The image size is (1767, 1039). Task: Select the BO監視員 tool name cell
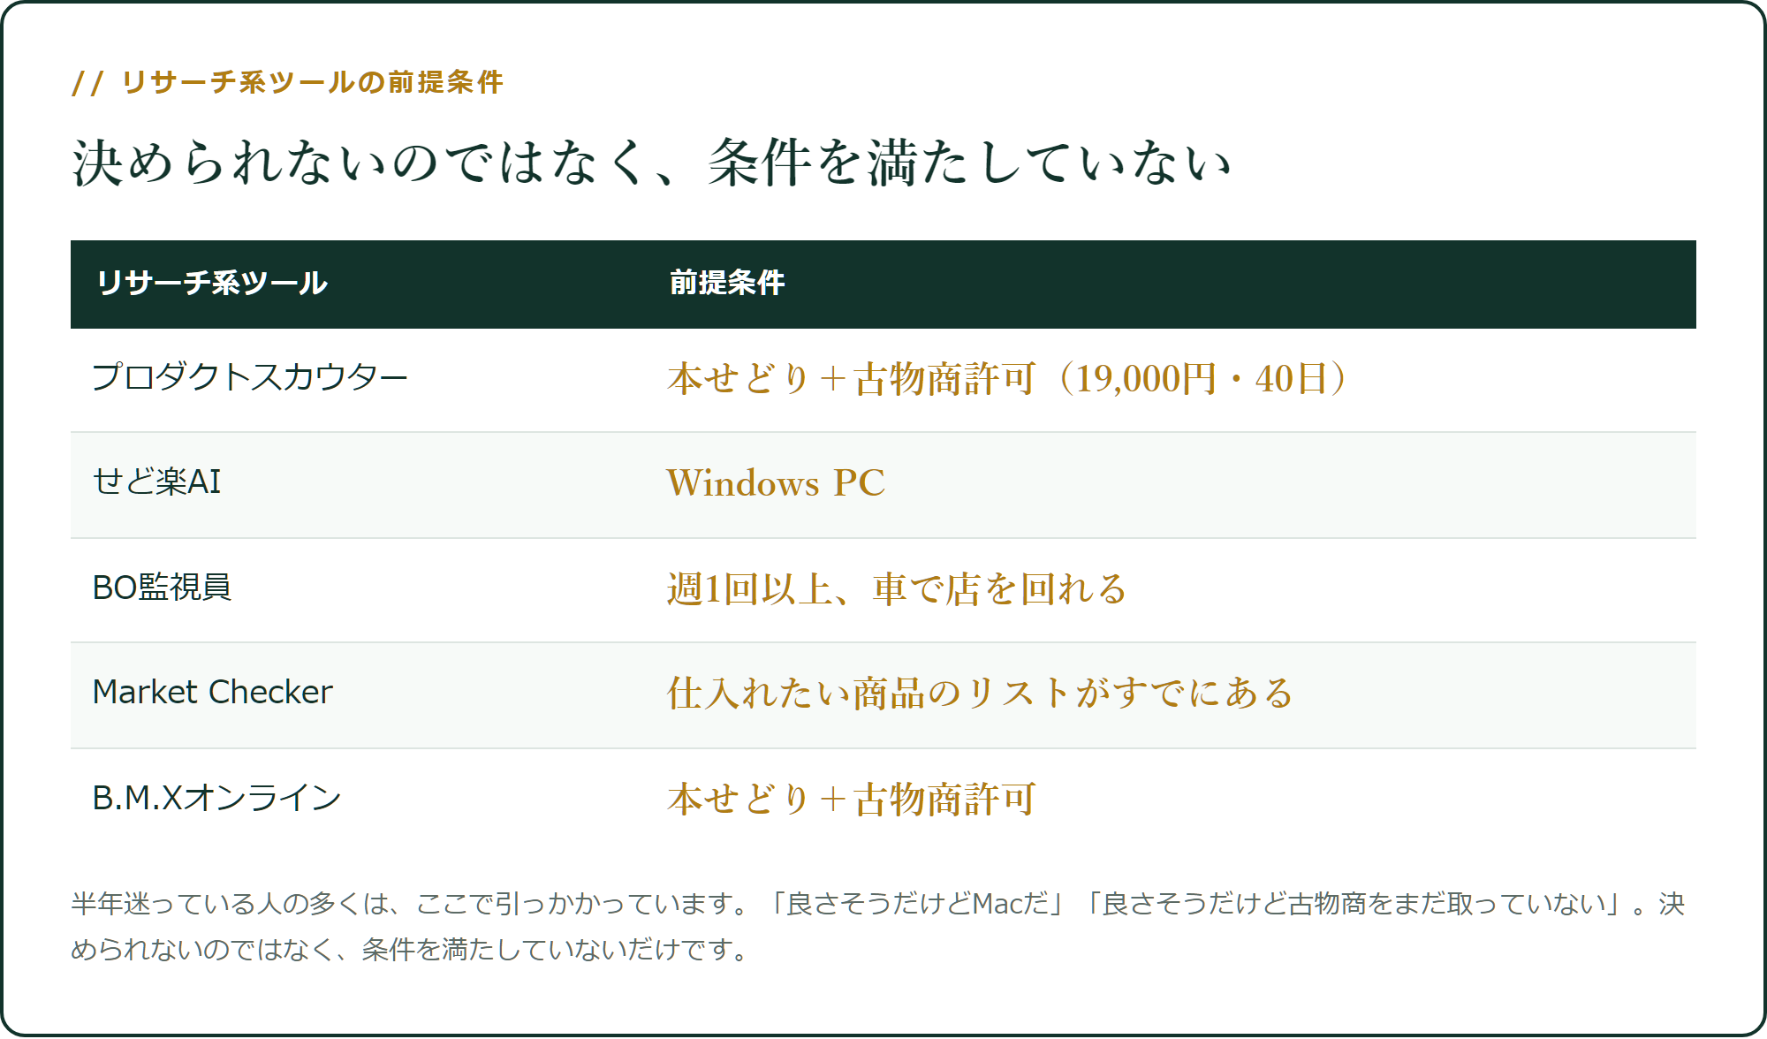point(162,588)
